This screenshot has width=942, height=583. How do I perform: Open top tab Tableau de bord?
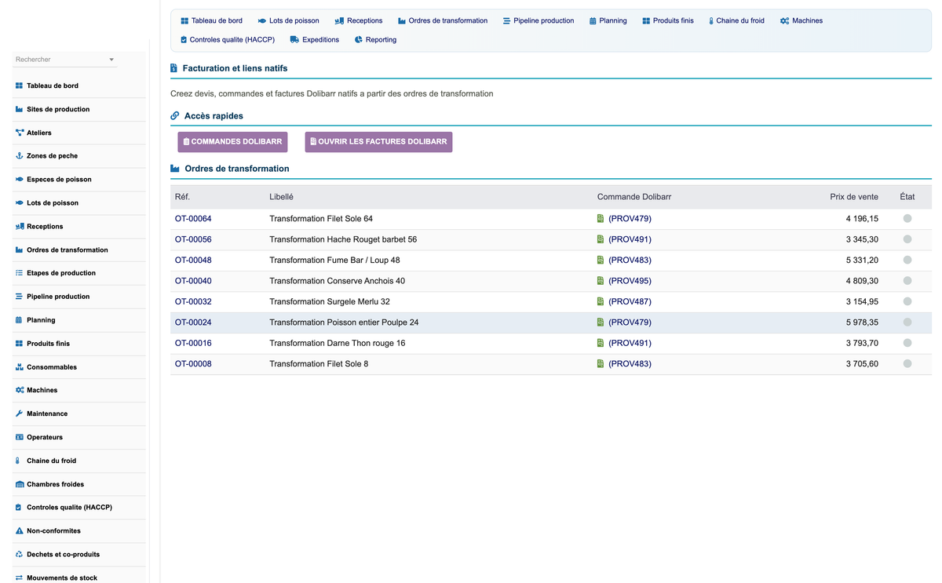pos(211,20)
